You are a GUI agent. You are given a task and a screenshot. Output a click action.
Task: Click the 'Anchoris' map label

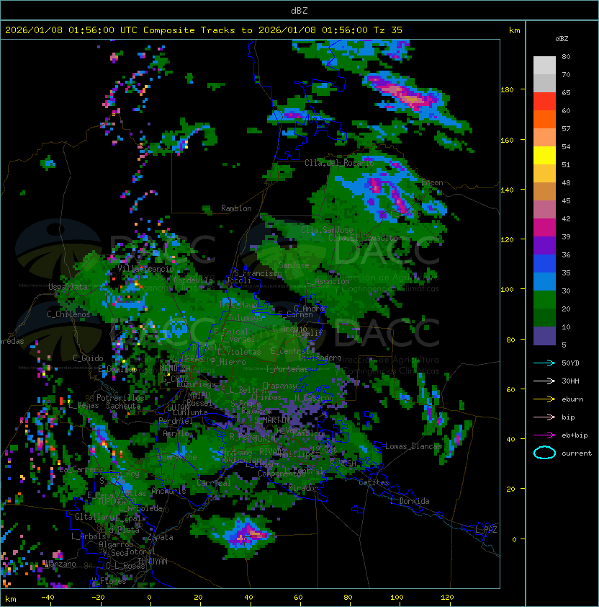(168, 491)
